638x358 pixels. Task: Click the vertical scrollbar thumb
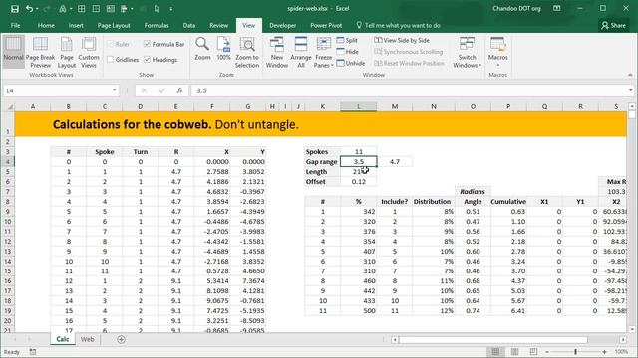(631, 115)
